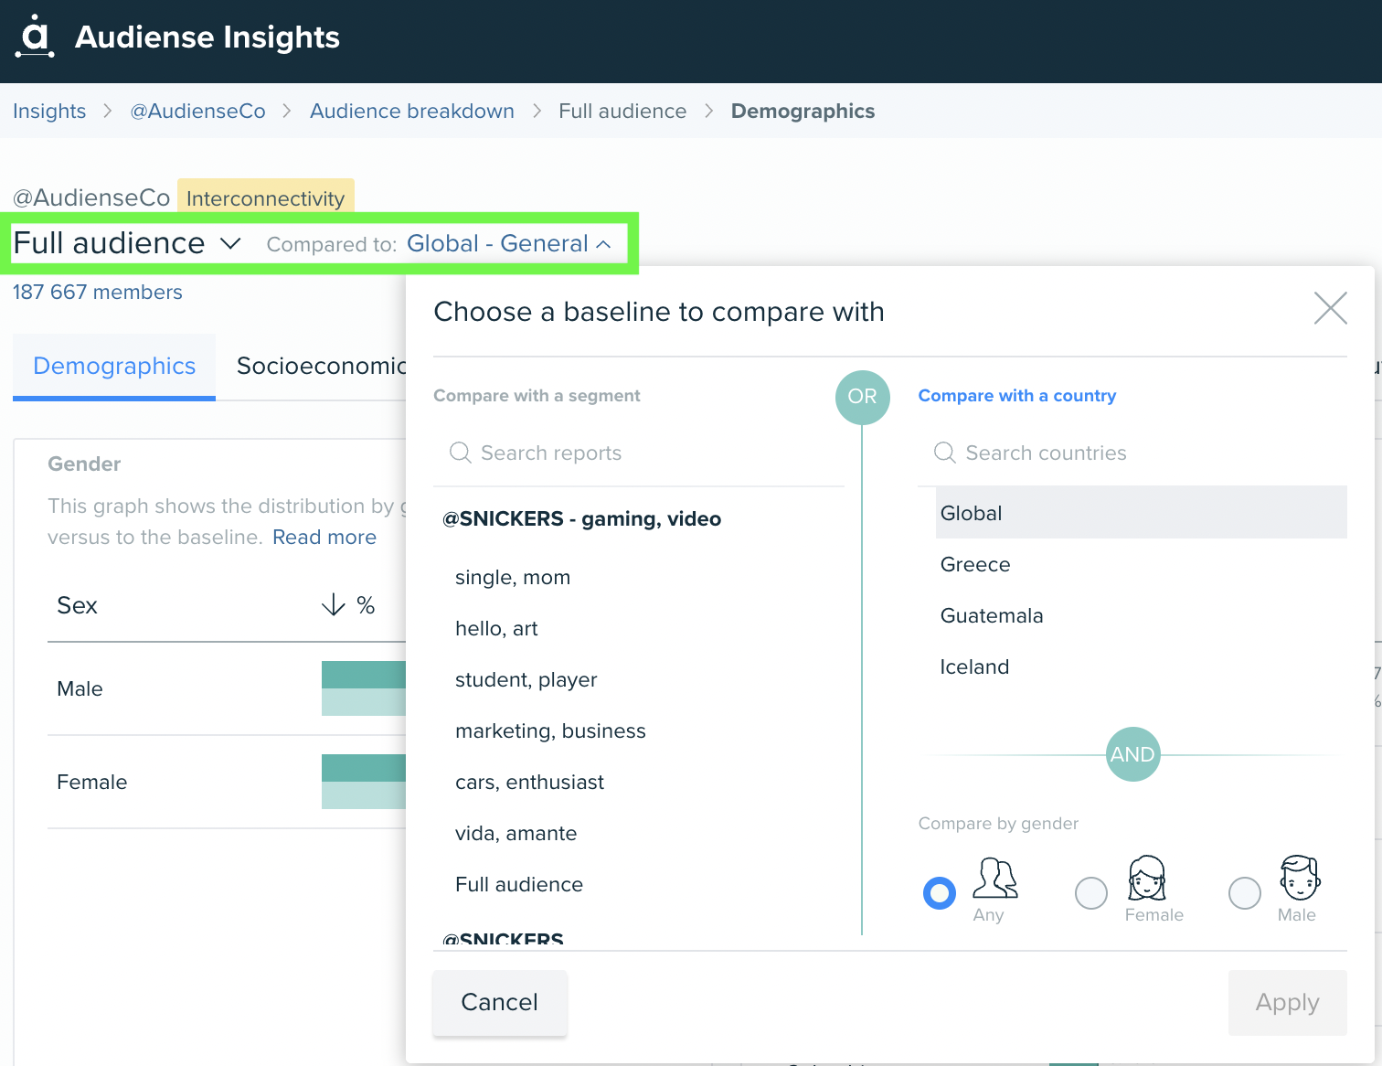This screenshot has height=1066, width=1382.
Task: Focus the Search reports field
Action: (638, 453)
